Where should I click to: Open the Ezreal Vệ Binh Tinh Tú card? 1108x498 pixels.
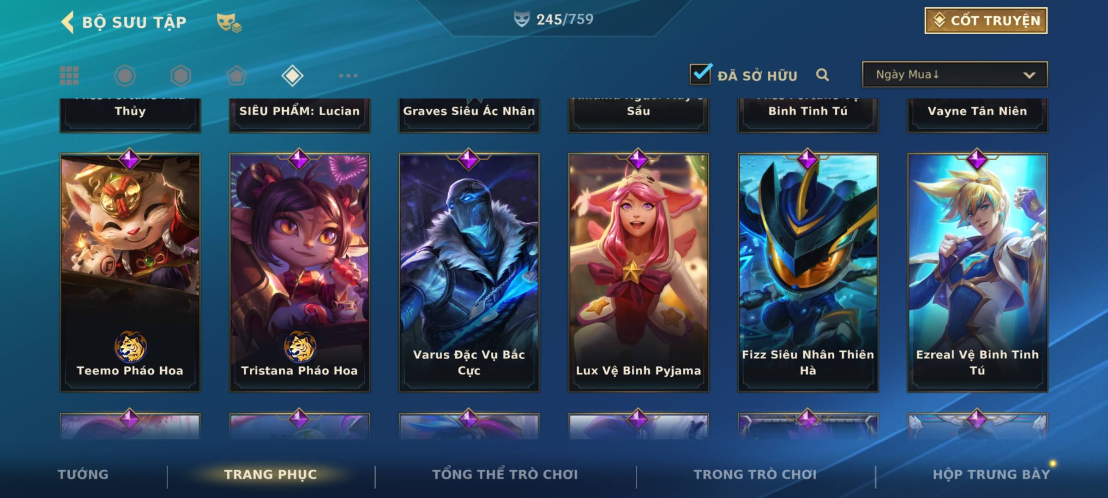coord(977,273)
